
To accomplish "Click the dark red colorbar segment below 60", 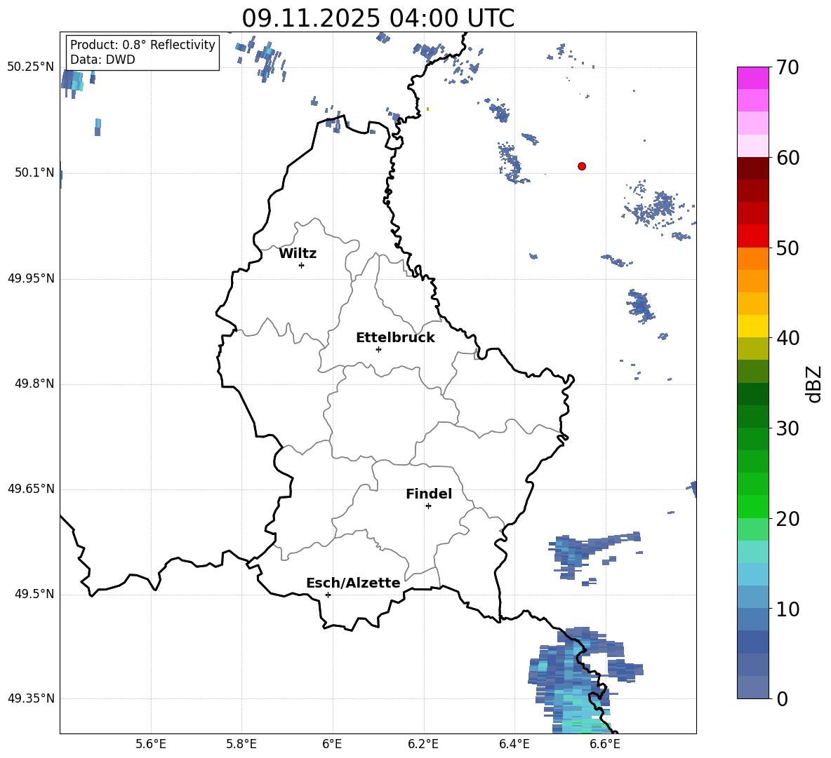I will (752, 168).
